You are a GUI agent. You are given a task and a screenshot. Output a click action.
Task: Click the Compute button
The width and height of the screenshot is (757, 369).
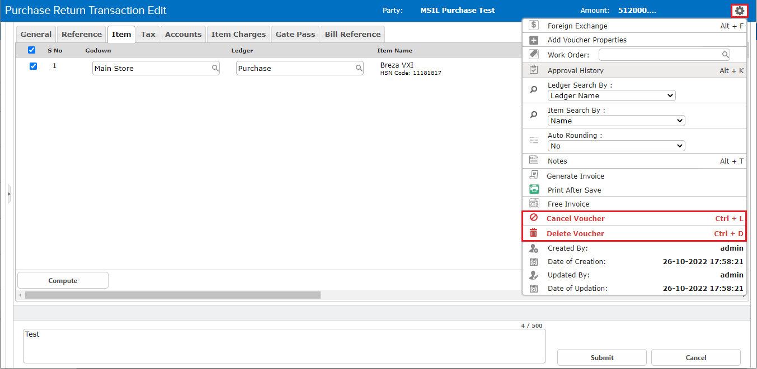(x=63, y=280)
